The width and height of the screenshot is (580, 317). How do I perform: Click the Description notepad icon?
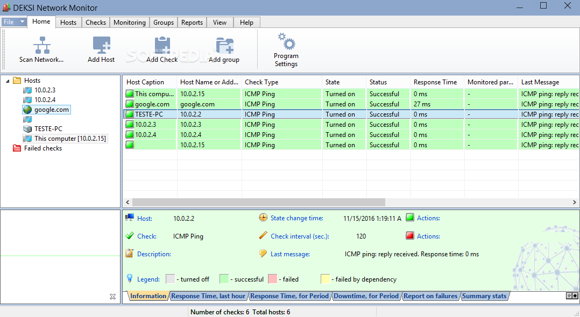(130, 254)
